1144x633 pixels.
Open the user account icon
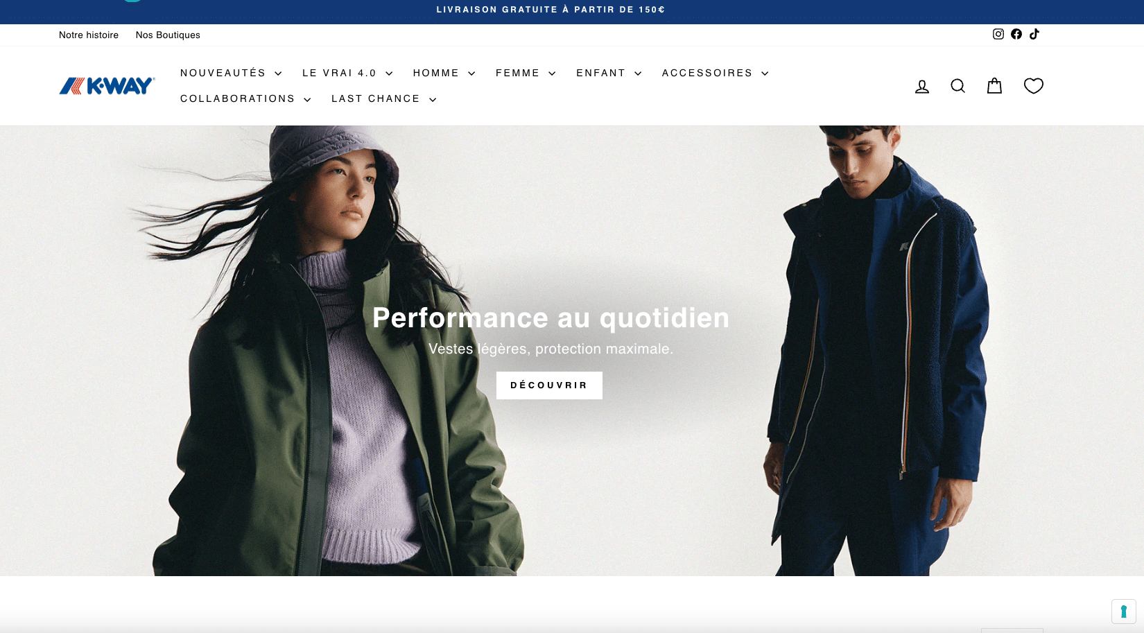click(921, 86)
